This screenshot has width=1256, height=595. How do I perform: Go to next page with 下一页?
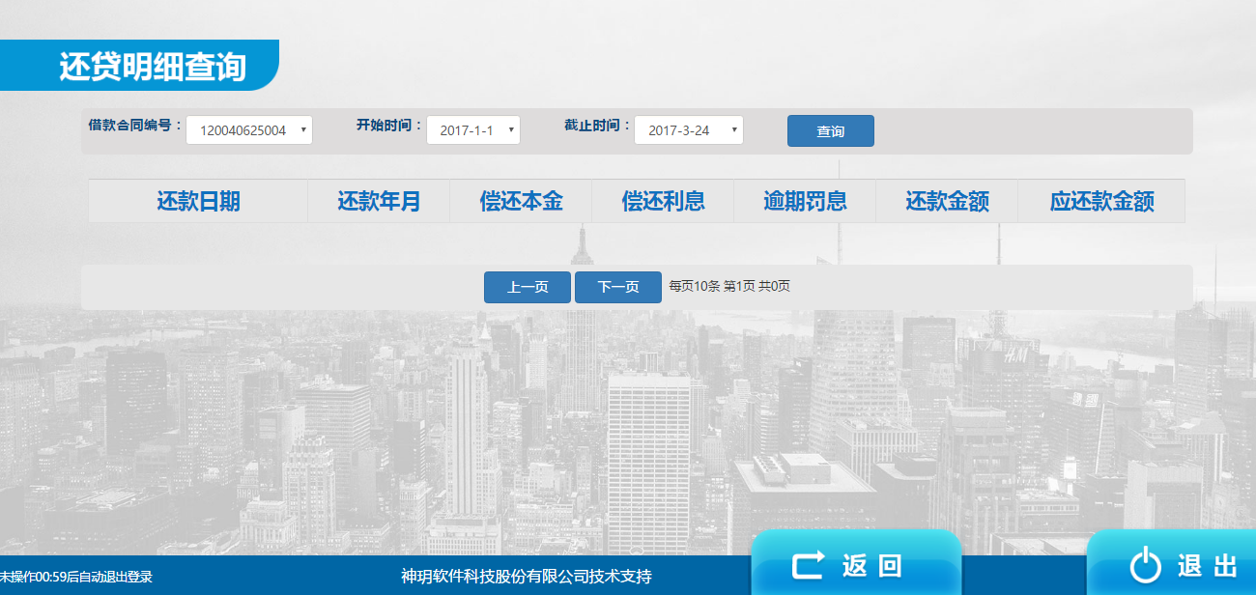(x=618, y=287)
